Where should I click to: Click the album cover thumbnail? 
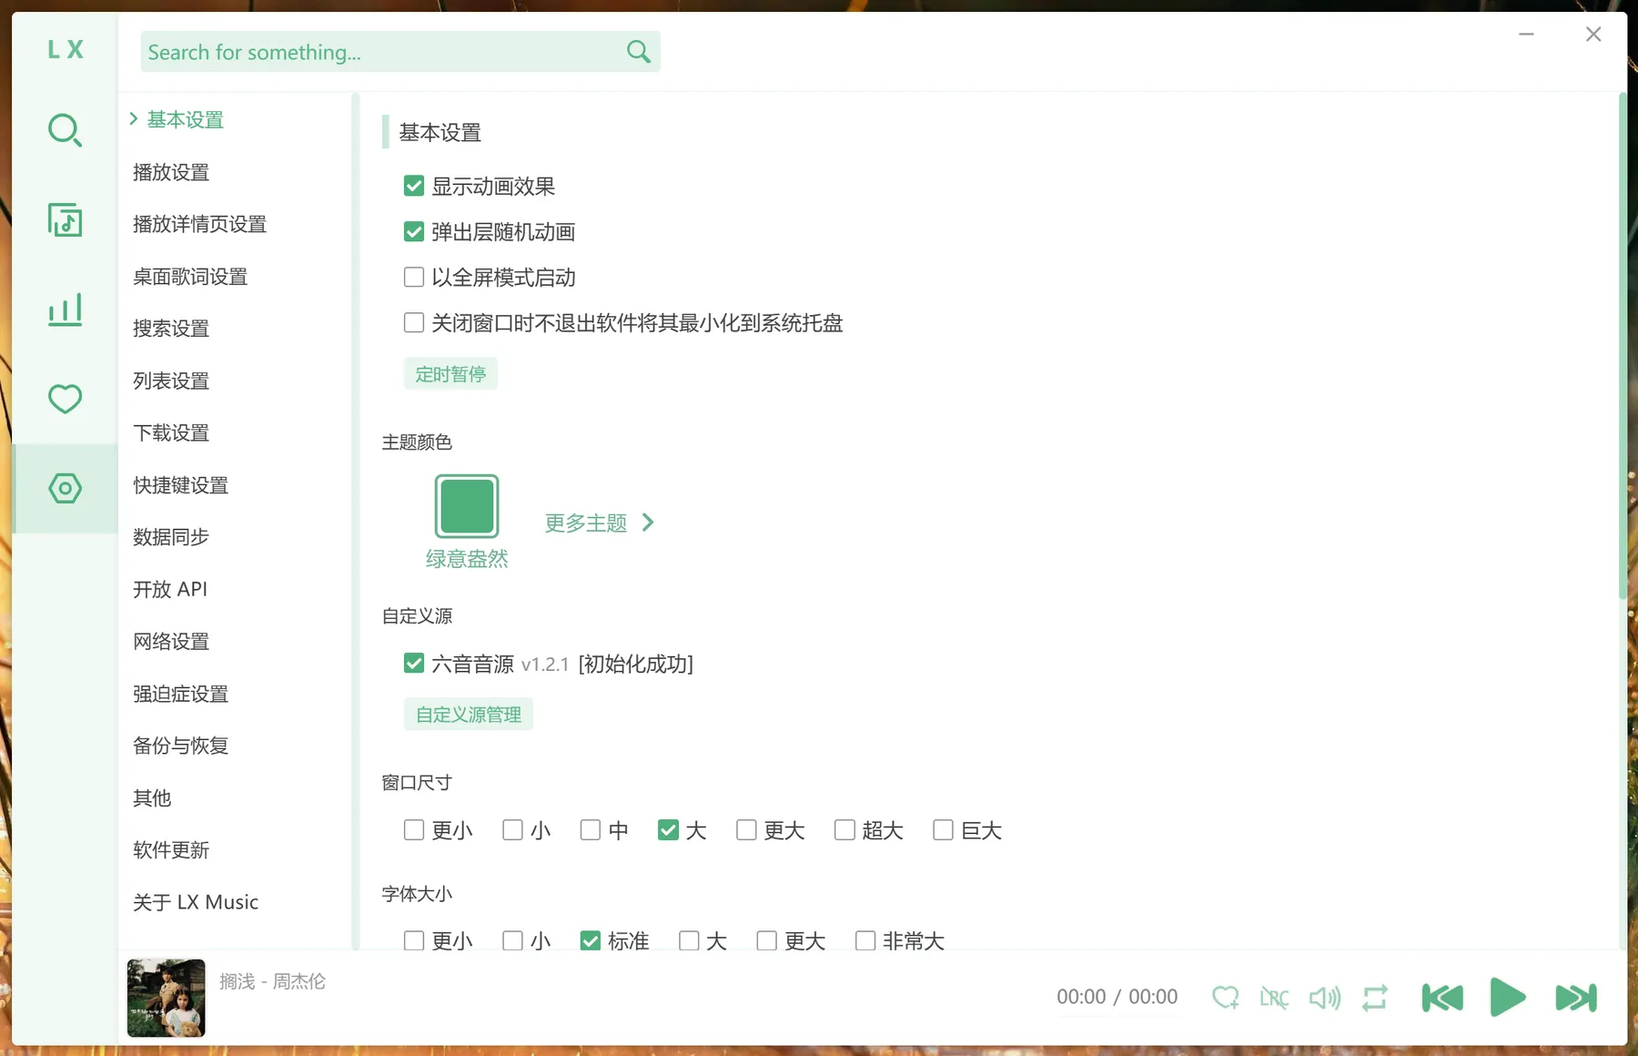tap(167, 998)
